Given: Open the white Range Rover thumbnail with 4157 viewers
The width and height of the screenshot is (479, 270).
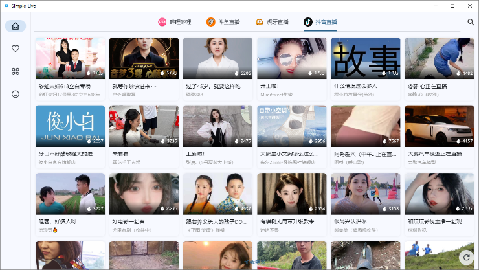Looking at the screenshot, I should [440, 126].
